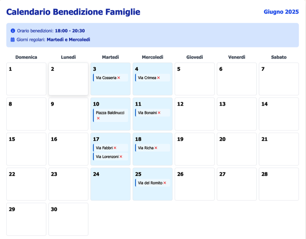This screenshot has width=306, height=239.
Task: Click the Mercoledì column header
Action: (152, 57)
